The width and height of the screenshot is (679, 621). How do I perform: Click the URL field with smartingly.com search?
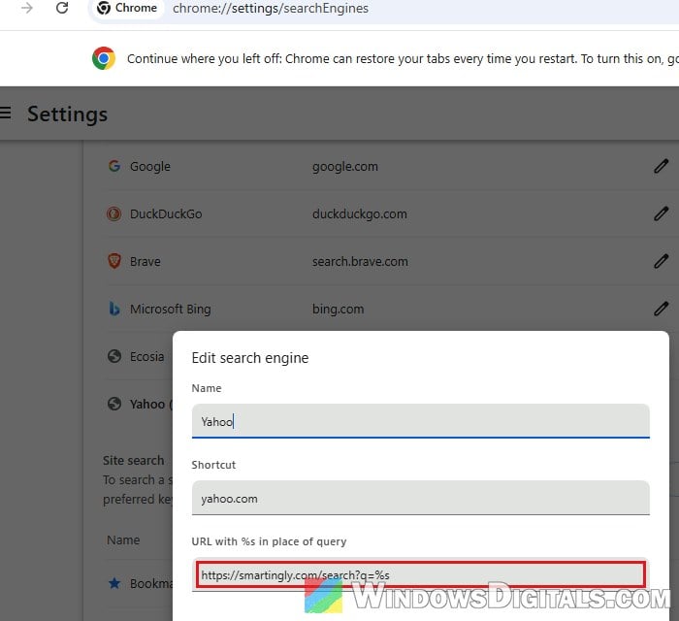(x=420, y=574)
